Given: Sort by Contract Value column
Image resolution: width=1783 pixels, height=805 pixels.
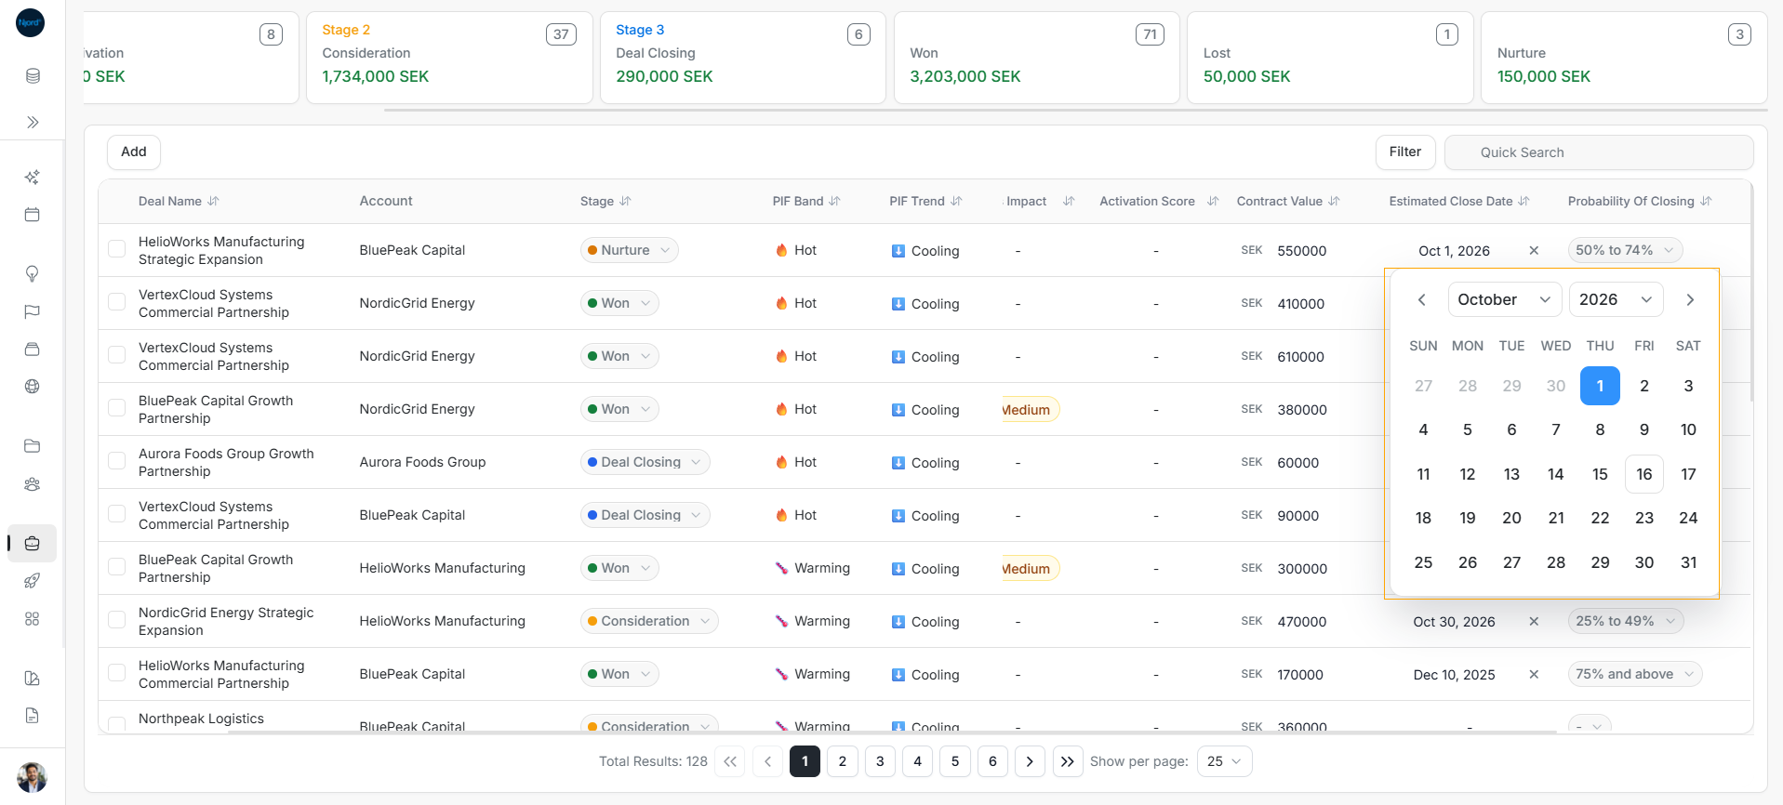Looking at the screenshot, I should click(x=1334, y=201).
